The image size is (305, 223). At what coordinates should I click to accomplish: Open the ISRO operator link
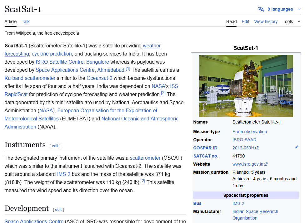pos(238,140)
